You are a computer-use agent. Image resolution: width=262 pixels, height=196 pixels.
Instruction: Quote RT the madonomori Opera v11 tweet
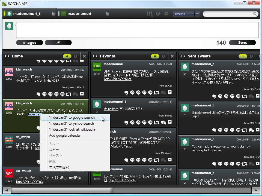144,93
